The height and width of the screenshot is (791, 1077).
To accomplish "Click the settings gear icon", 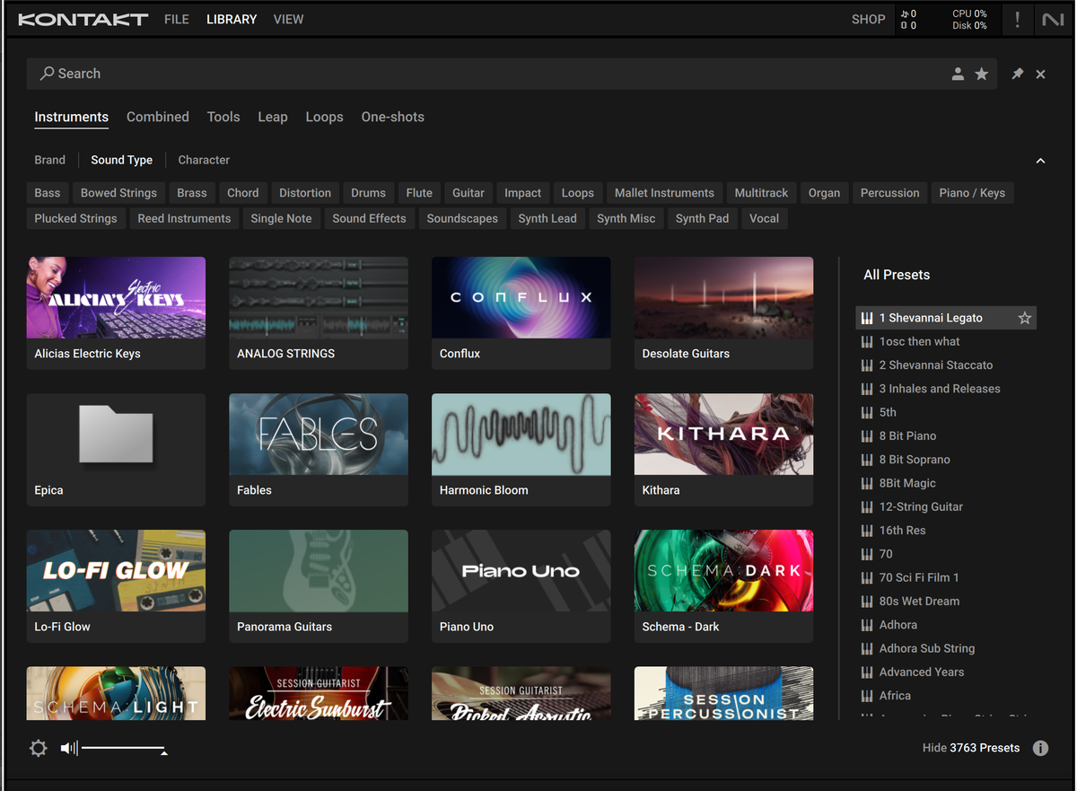I will [38, 748].
